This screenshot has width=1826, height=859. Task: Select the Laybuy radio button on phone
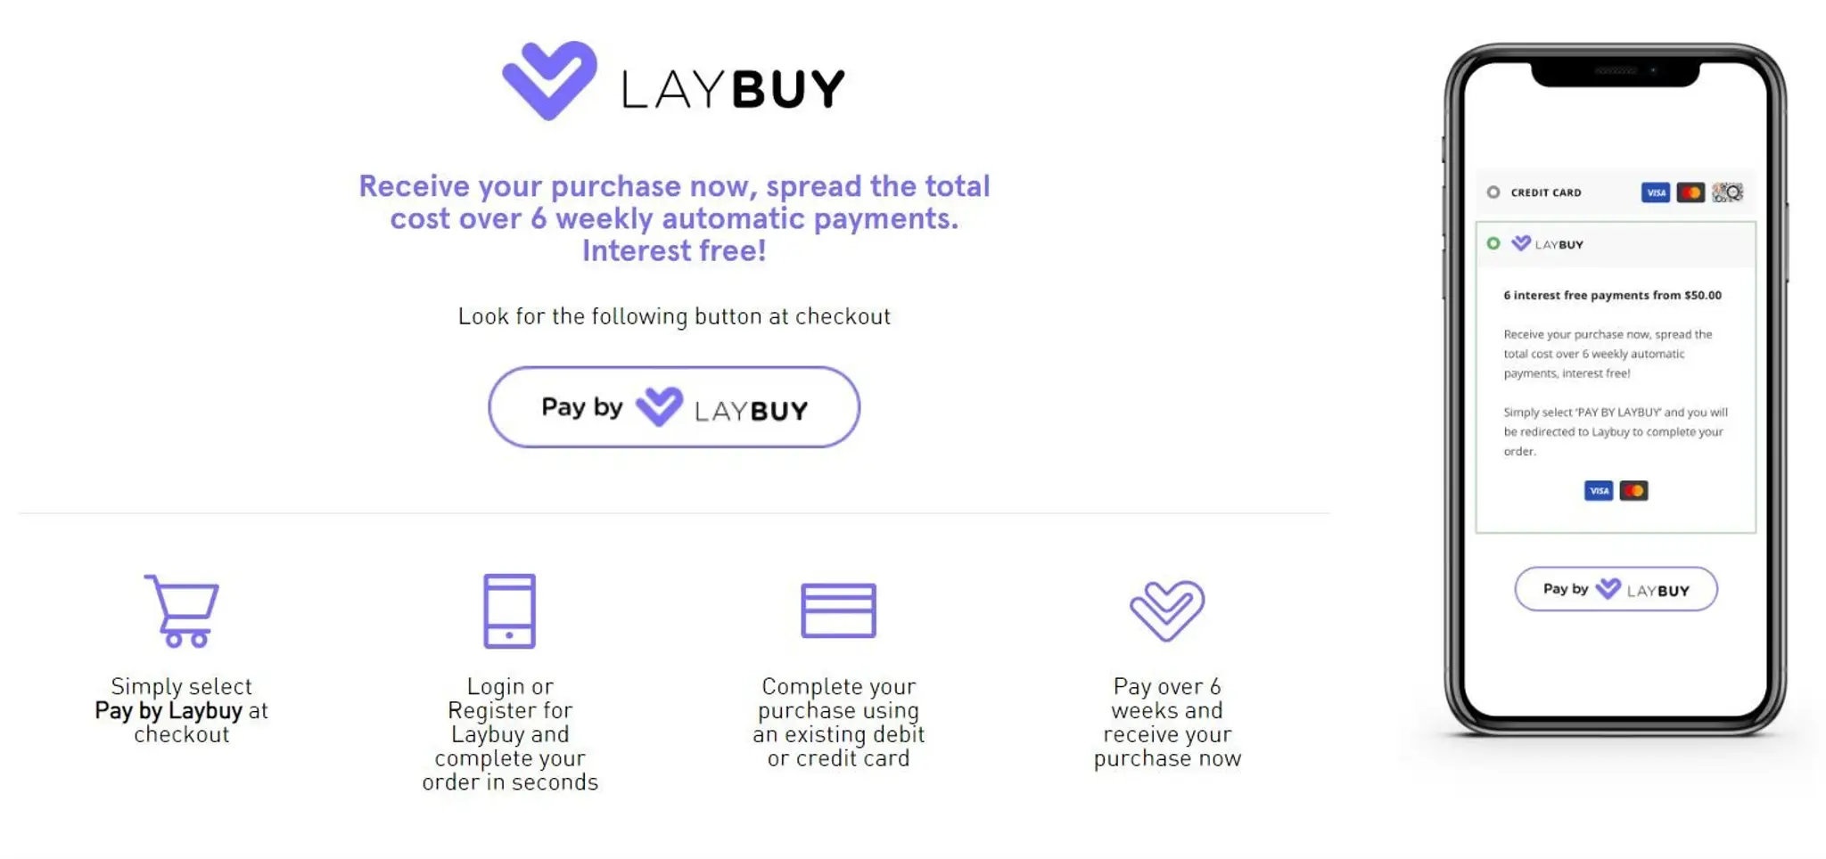(1493, 243)
